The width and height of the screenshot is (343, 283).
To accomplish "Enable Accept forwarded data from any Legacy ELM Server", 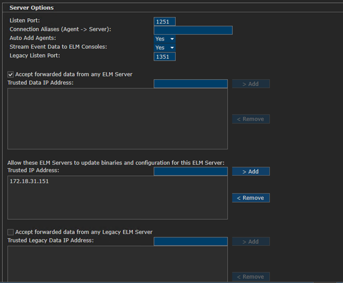I will click(10, 232).
